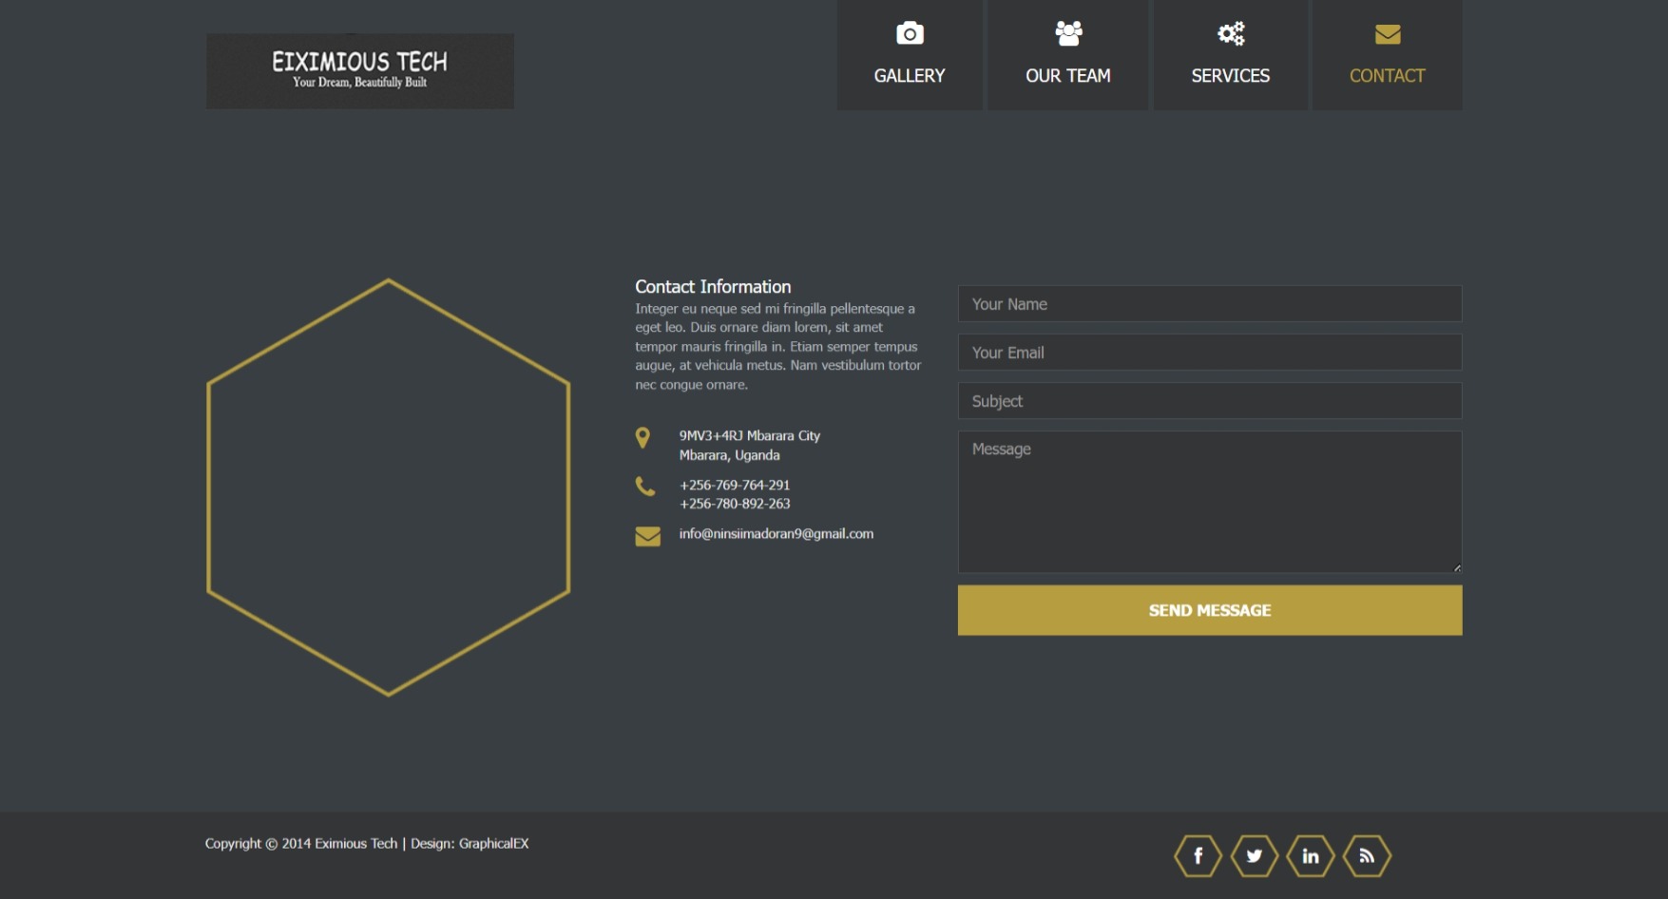The height and width of the screenshot is (899, 1668).
Task: Click the GraphicalEX design credit link
Action: click(x=493, y=843)
